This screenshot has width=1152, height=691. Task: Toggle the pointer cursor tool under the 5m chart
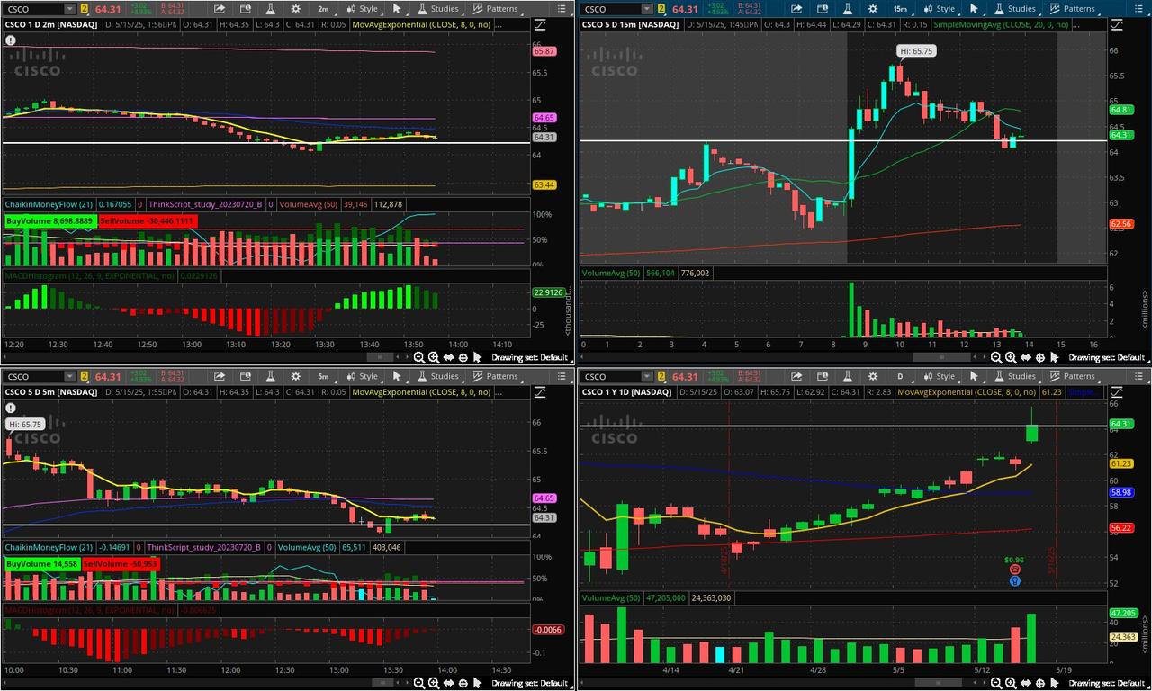point(477,683)
